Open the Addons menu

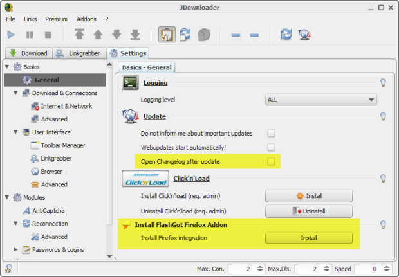pos(86,19)
